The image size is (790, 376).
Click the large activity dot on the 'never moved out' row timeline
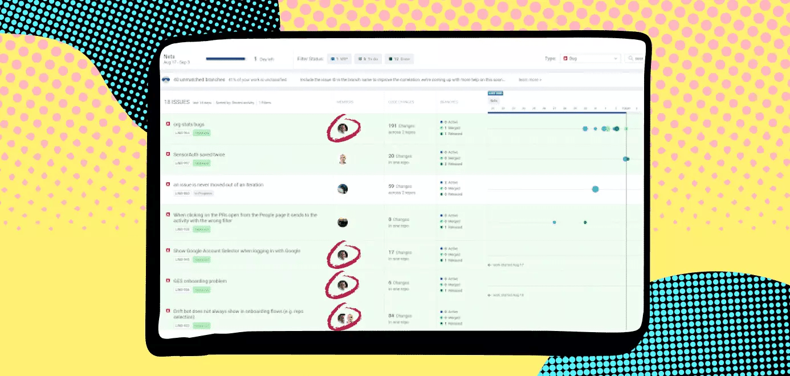click(x=595, y=189)
